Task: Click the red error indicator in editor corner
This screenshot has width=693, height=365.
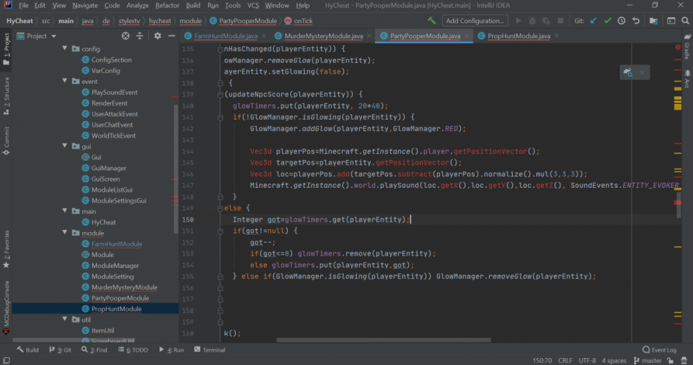Action: pyautogui.click(x=678, y=47)
